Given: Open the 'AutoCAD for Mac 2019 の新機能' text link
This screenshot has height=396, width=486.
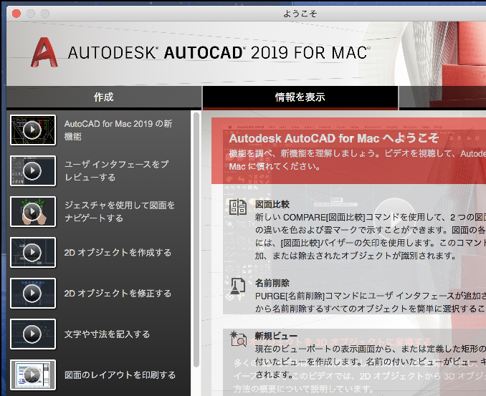Looking at the screenshot, I should coord(118,130).
